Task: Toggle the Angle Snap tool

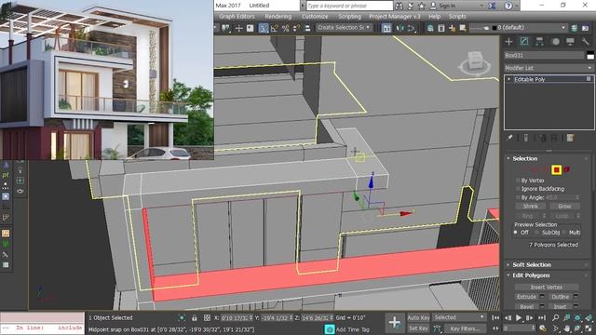Action: (x=274, y=28)
